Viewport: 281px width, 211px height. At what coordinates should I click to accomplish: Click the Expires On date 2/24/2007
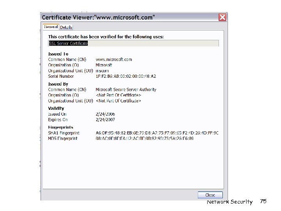(105, 120)
